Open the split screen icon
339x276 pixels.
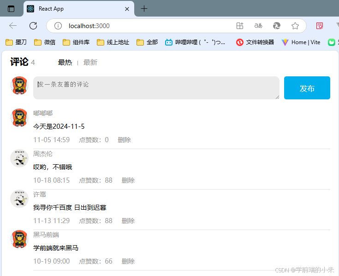240,26
